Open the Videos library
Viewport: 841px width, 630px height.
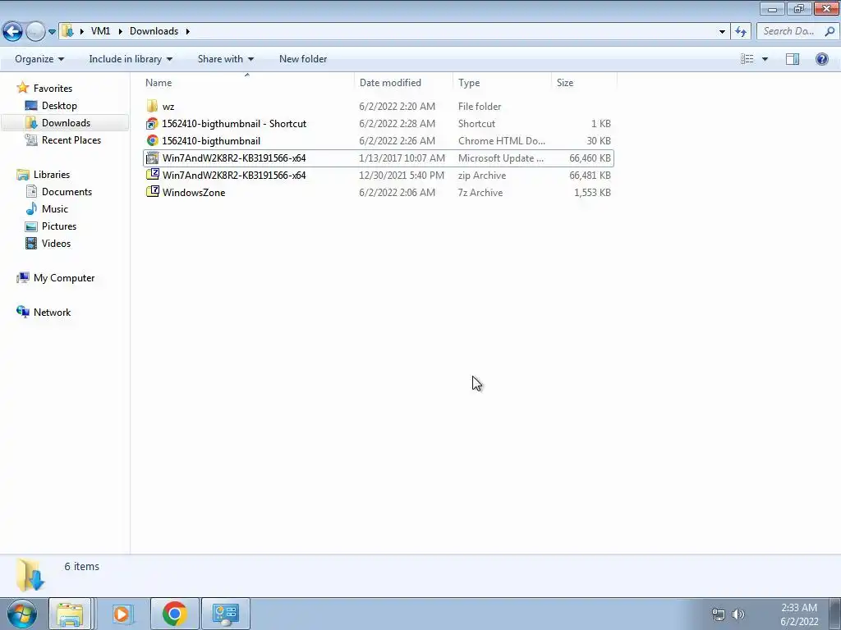[57, 243]
